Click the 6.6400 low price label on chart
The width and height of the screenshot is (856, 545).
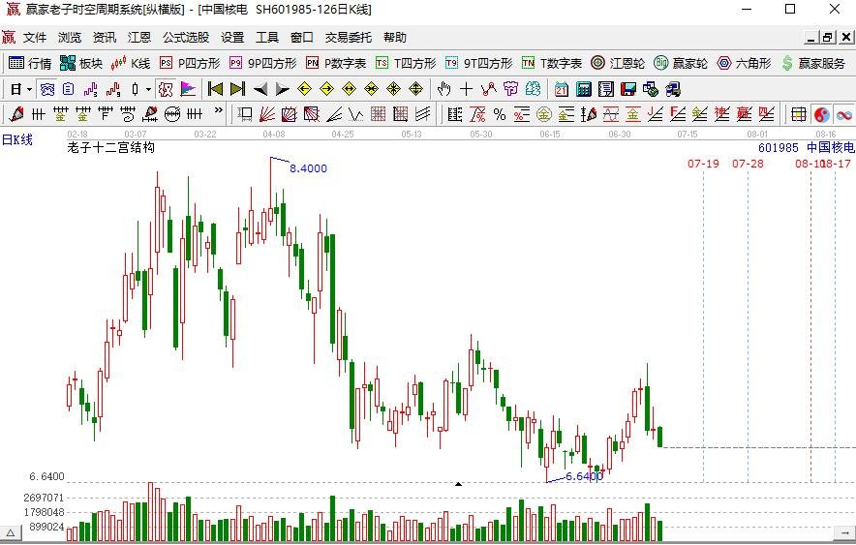[584, 476]
